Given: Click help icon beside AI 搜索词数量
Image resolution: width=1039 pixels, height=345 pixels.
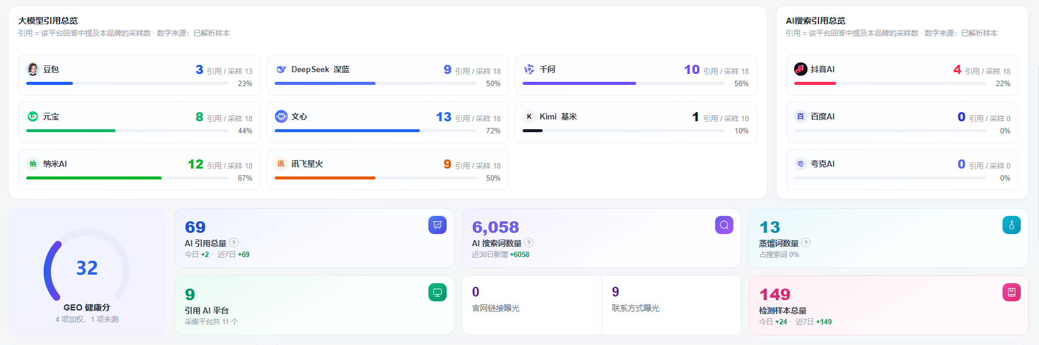Looking at the screenshot, I should click(529, 243).
